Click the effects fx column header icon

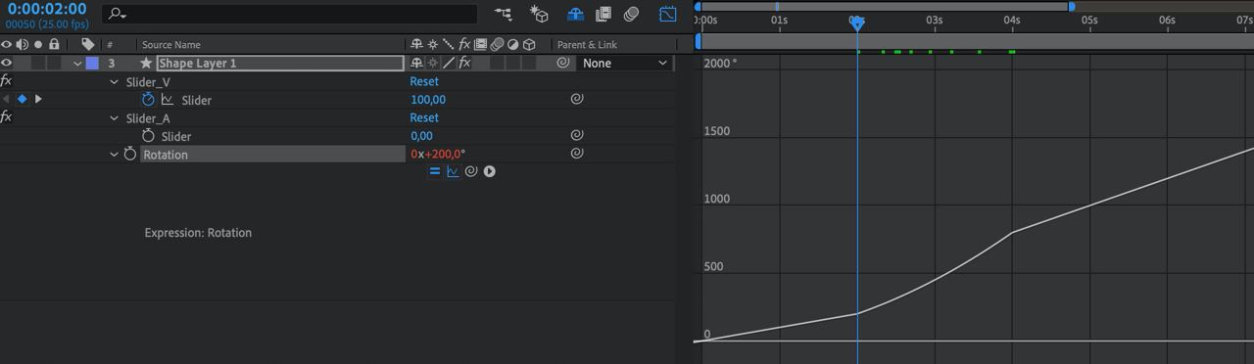coord(464,44)
